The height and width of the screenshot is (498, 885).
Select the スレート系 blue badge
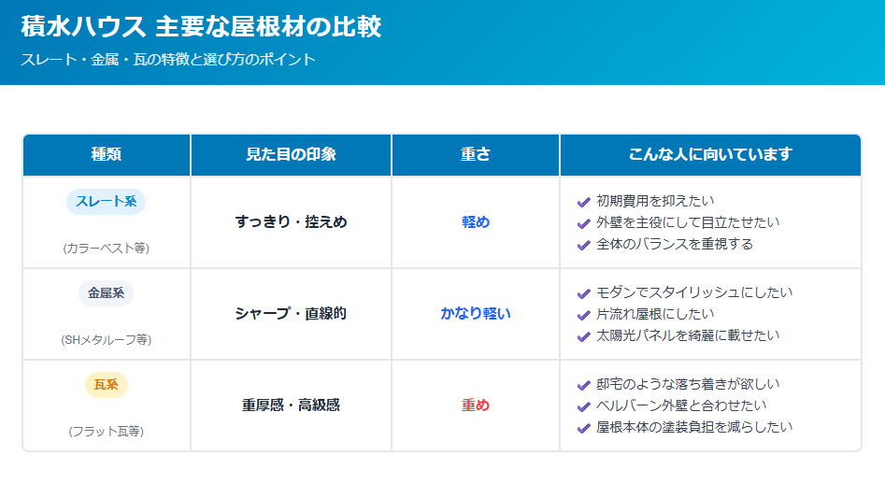pyautogui.click(x=107, y=202)
